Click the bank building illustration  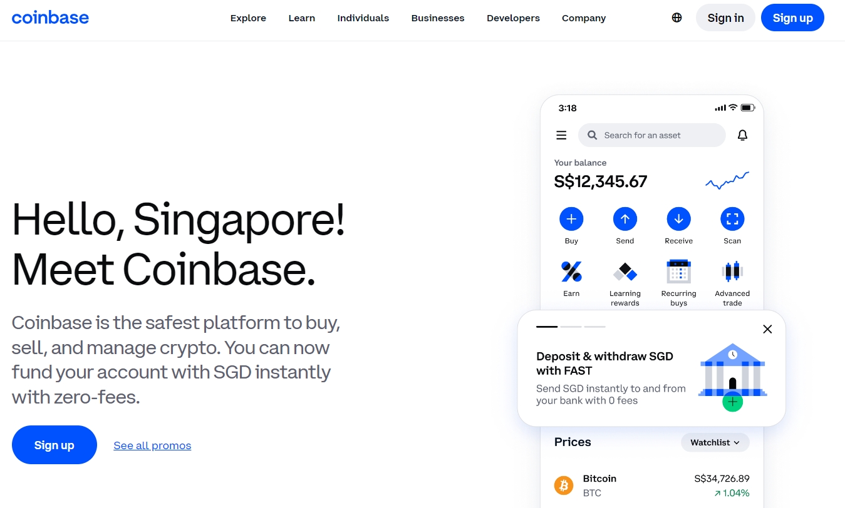[732, 377]
